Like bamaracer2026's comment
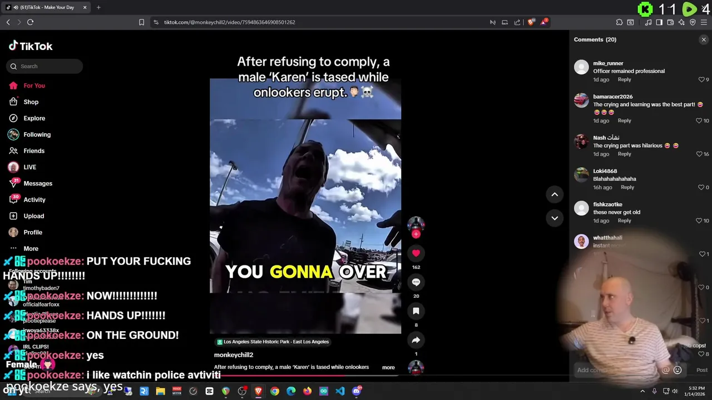 coord(699,121)
